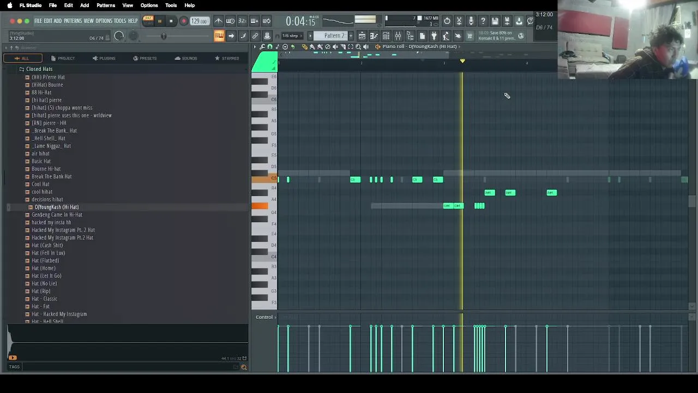Open the in-app TOOLS menu
The width and height of the screenshot is (698, 393).
click(x=120, y=21)
